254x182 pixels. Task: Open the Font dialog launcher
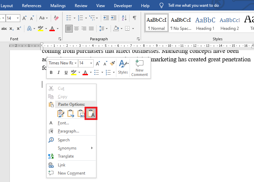tap(60, 39)
